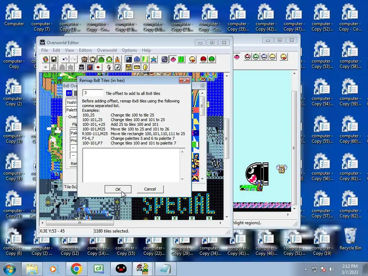This screenshot has width=368, height=276.
Task: Click the castle icon in second toolbar row
Action: point(82,67)
